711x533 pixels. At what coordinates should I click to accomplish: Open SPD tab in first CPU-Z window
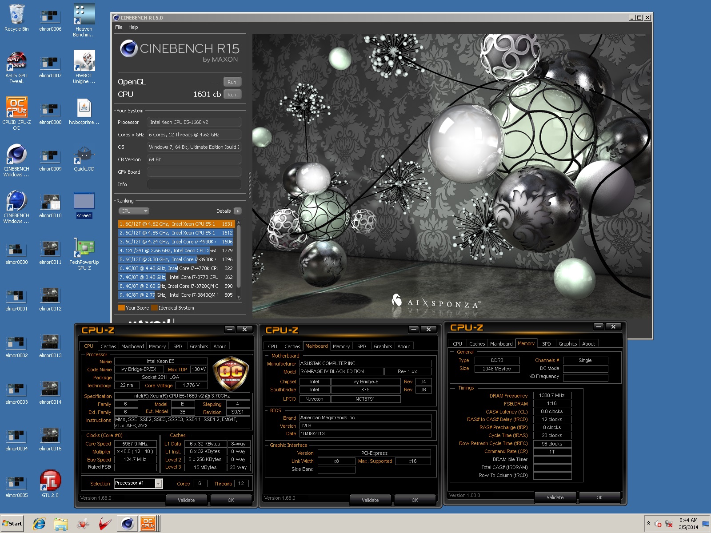[x=178, y=346]
